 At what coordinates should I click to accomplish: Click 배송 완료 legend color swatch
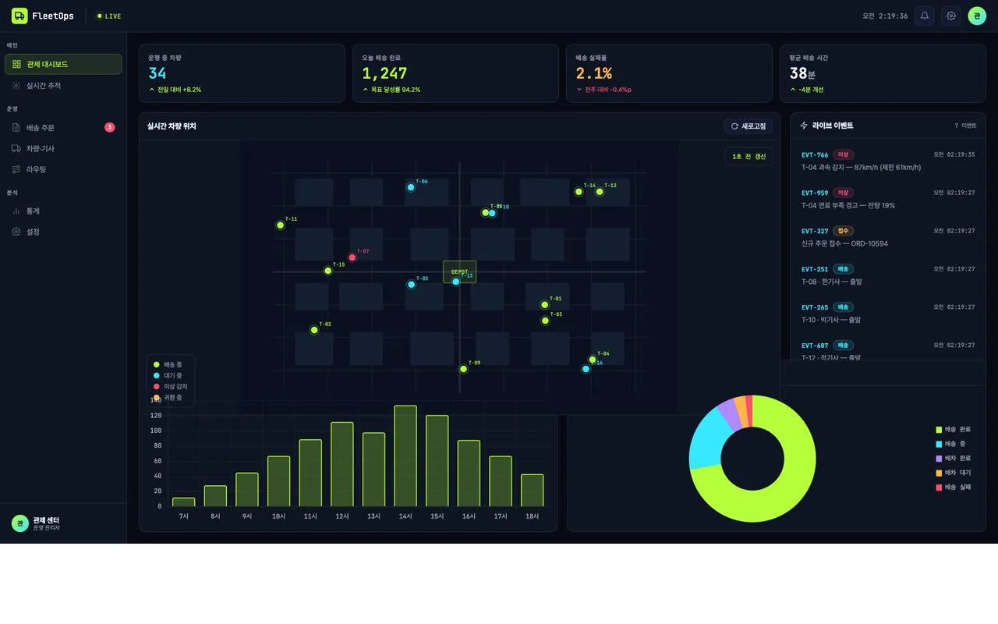939,430
